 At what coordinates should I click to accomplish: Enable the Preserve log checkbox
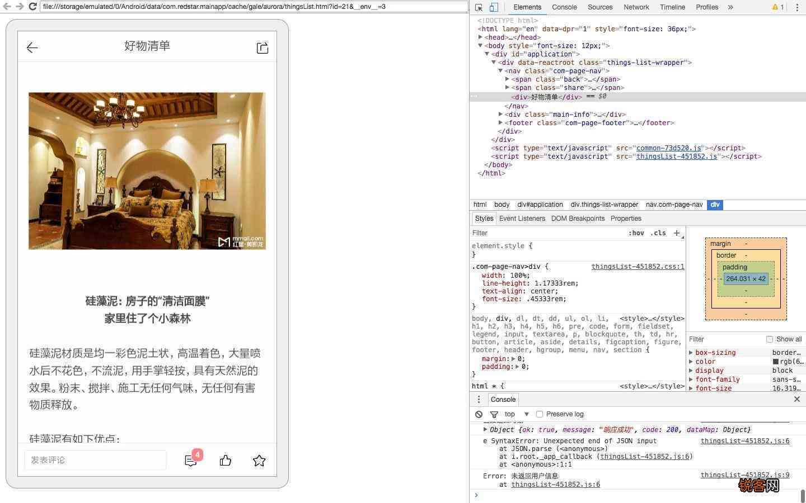tap(540, 414)
